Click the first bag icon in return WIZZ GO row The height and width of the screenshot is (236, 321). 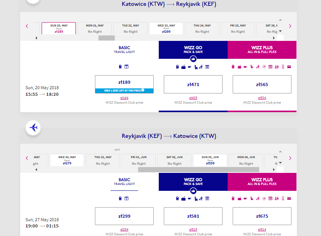[x=177, y=198]
